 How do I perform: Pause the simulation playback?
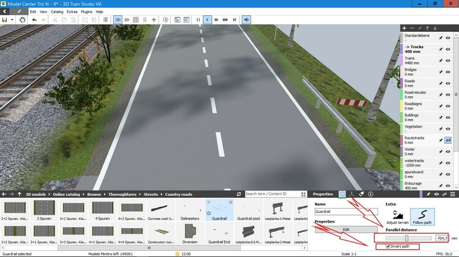pos(198,20)
